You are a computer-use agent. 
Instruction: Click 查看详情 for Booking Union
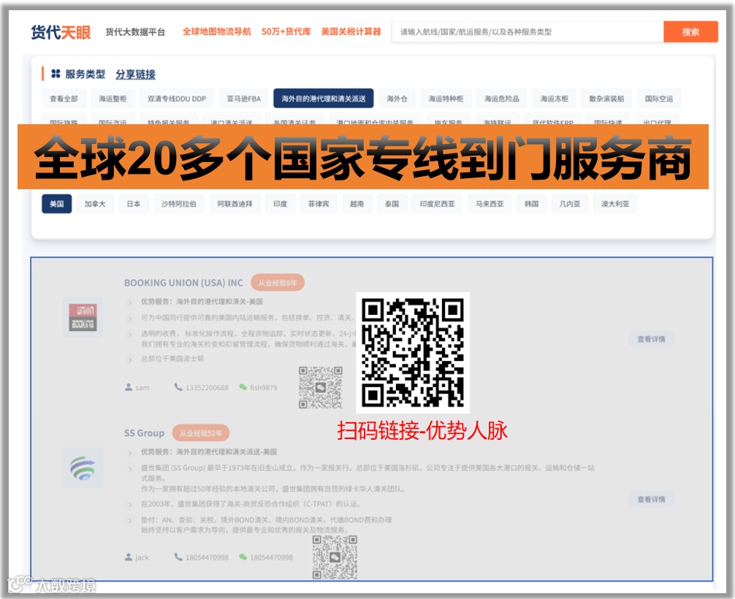[x=651, y=339]
